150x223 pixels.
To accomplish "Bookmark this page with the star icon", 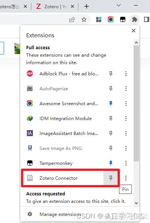I will [x=84, y=19].
